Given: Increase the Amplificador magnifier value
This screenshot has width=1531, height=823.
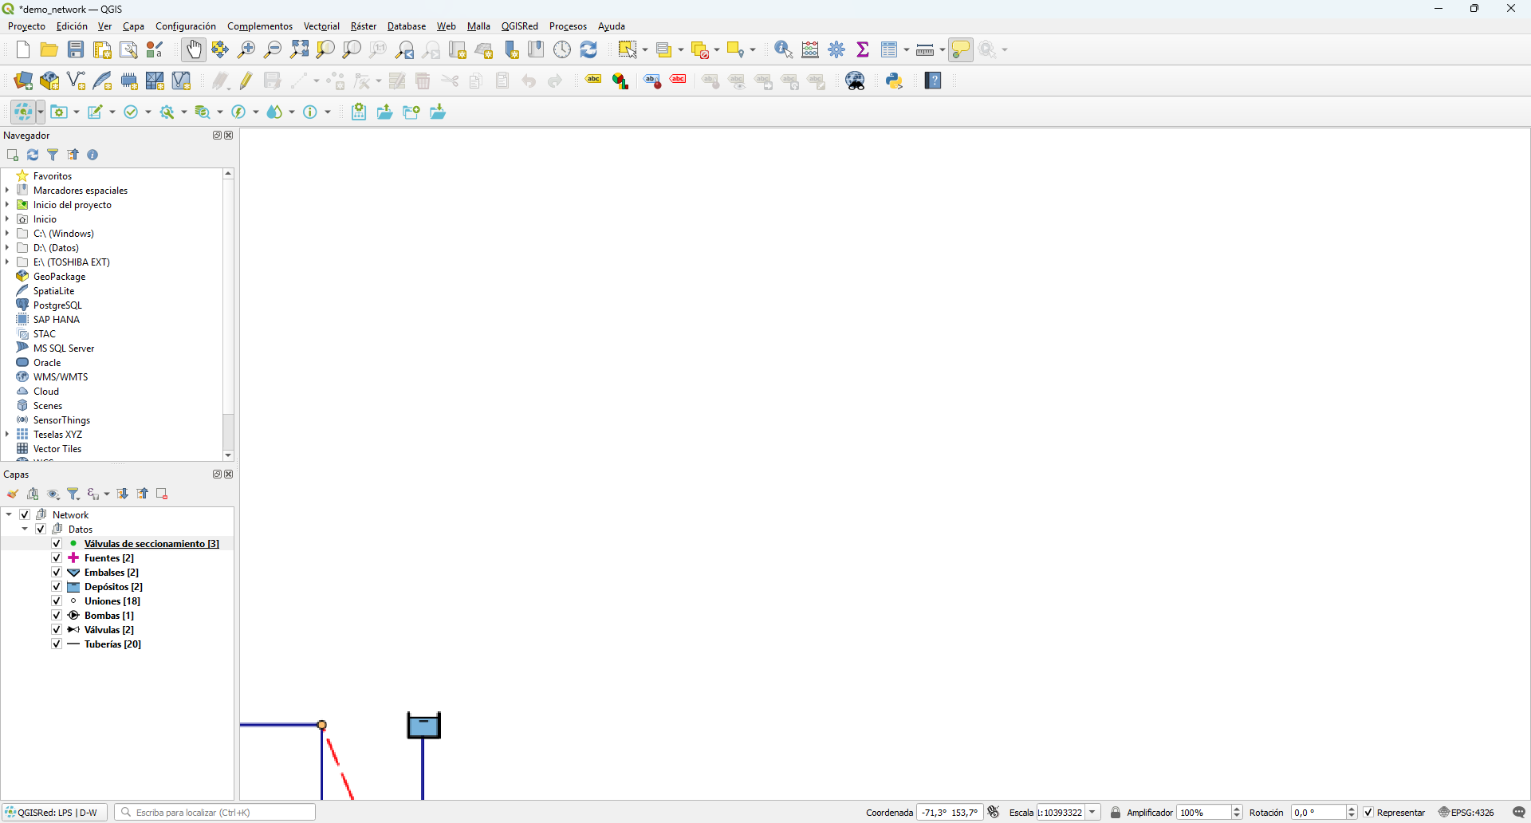Looking at the screenshot, I should [x=1237, y=809].
